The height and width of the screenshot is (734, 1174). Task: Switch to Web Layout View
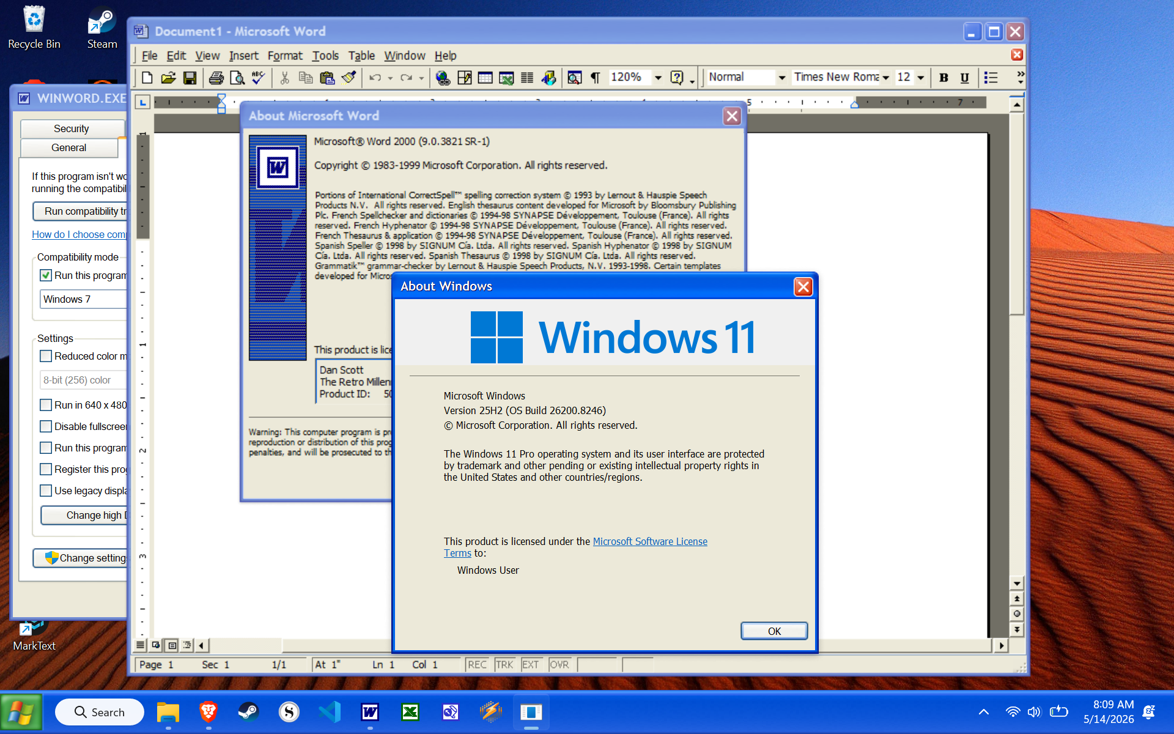click(157, 645)
